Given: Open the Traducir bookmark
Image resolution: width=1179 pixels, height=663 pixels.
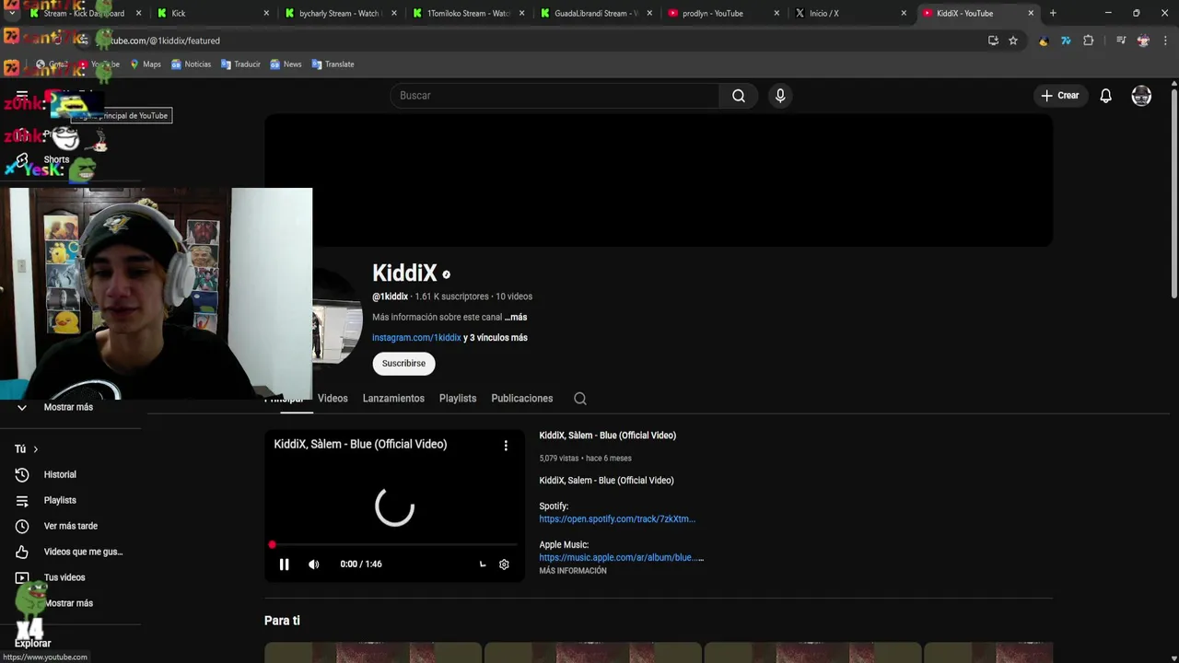Looking at the screenshot, I should click(x=240, y=64).
